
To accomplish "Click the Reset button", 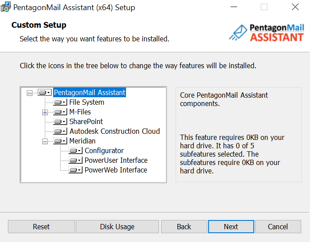I will pyautogui.click(x=41, y=227).
